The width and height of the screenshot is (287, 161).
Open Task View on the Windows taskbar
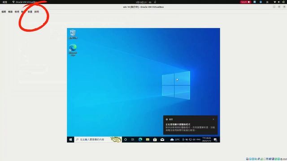pyautogui.click(x=133, y=140)
